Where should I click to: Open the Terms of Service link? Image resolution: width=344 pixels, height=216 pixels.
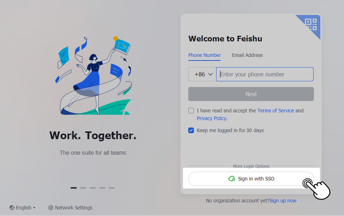[275, 111]
